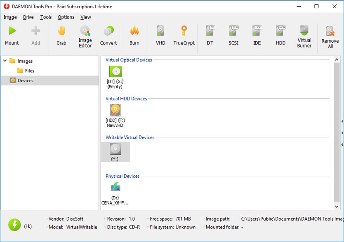
Task: Click the scrollbar down arrow
Action: [x=336, y=207]
